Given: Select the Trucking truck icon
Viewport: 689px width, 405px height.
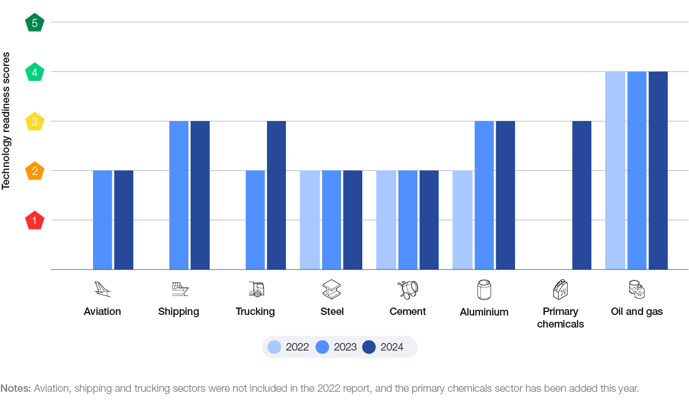Looking at the screenshot, I should click(256, 289).
